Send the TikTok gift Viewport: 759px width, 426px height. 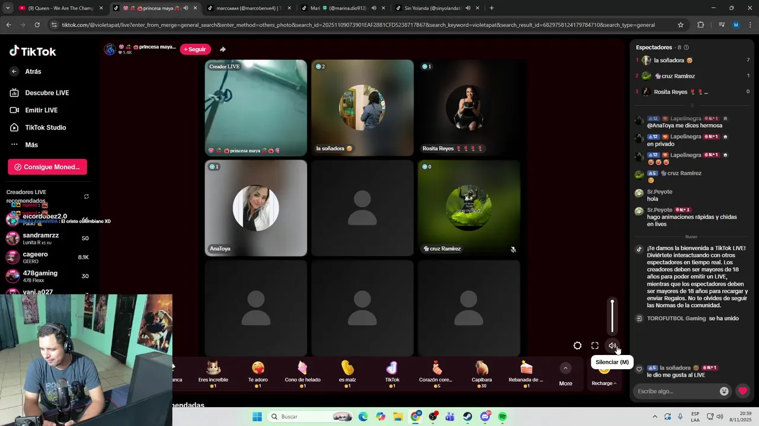pyautogui.click(x=392, y=373)
